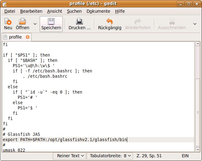Open the Reiner Text syntax dropdown
202x161 pixels.
click(70, 155)
